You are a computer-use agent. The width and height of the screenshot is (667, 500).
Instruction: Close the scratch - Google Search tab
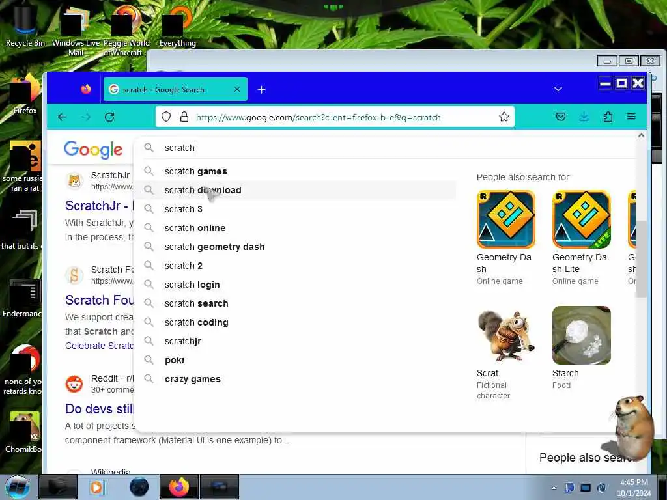click(237, 89)
